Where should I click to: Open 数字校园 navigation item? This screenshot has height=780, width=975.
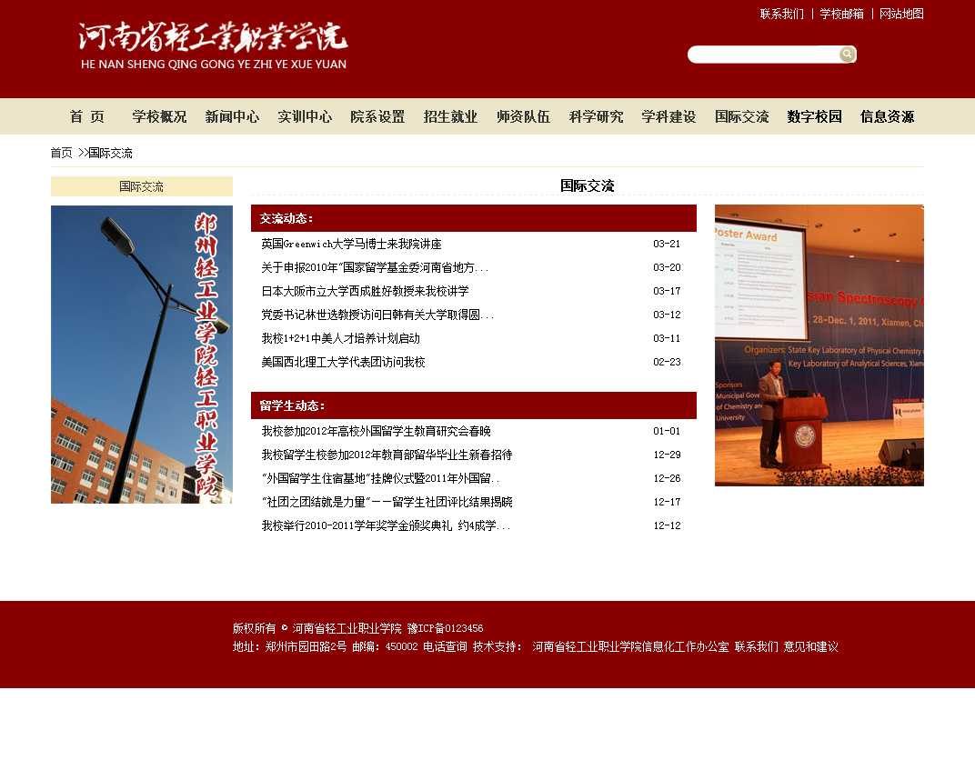tap(814, 116)
